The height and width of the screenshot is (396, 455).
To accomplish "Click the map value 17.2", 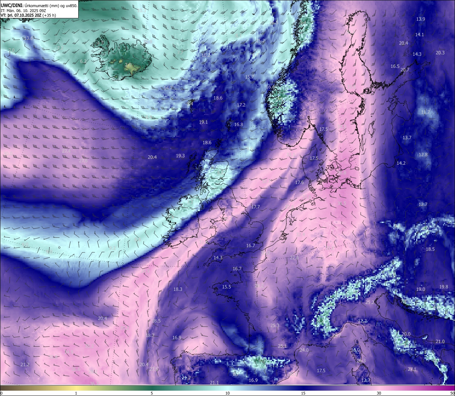I will 241,105.
